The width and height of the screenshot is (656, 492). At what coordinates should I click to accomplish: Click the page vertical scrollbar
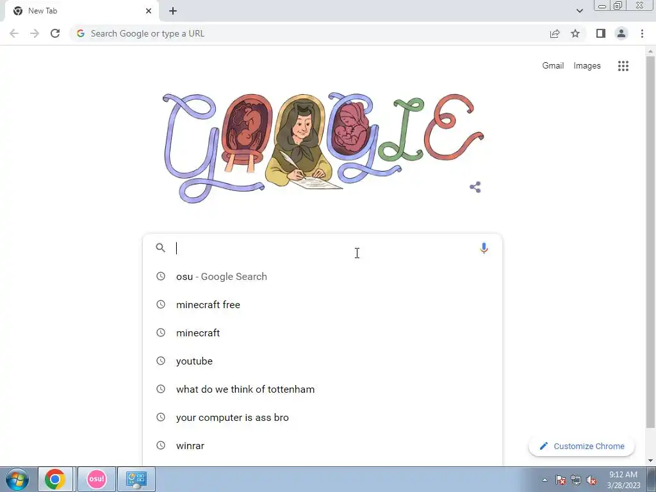coord(650,243)
